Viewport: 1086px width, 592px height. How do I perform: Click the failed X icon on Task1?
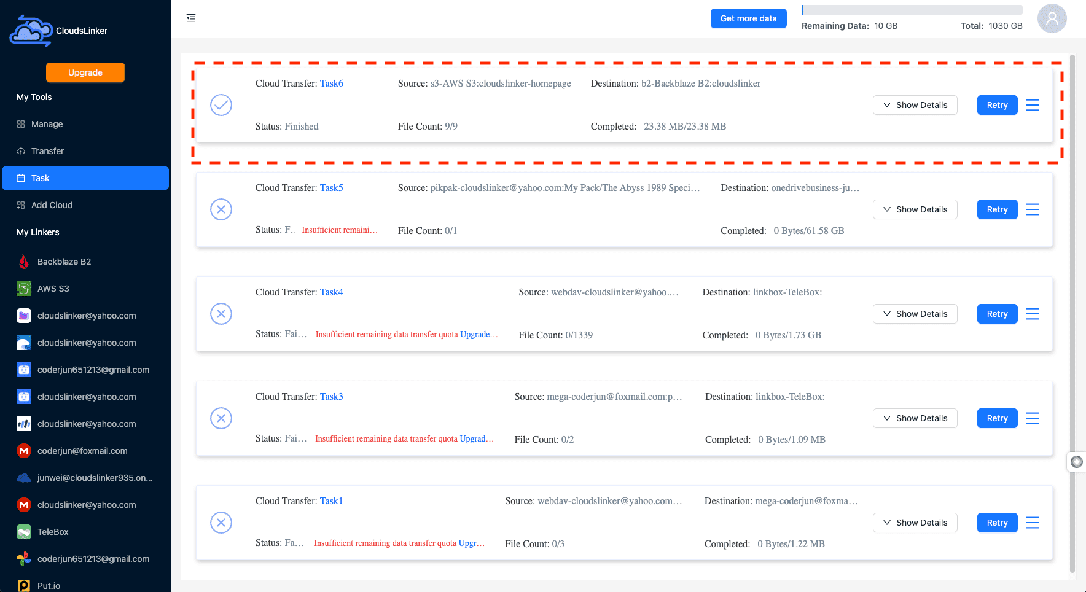click(221, 523)
